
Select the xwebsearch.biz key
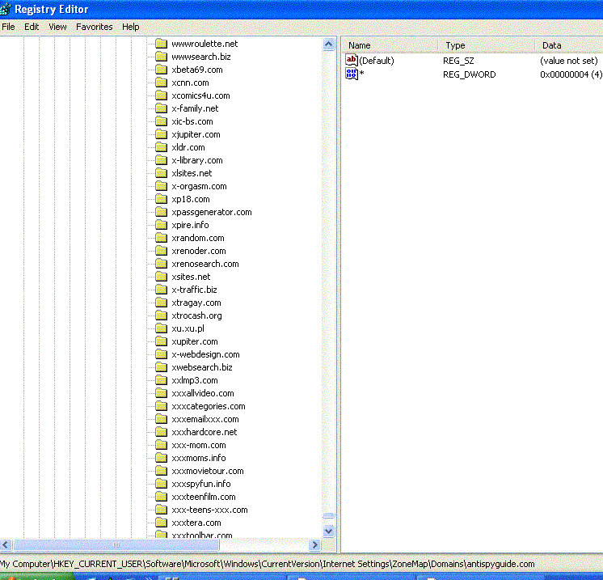(202, 367)
